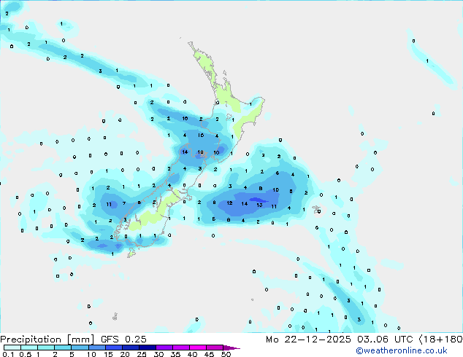Click the legend label "45"

pyautogui.click(x=209, y=354)
